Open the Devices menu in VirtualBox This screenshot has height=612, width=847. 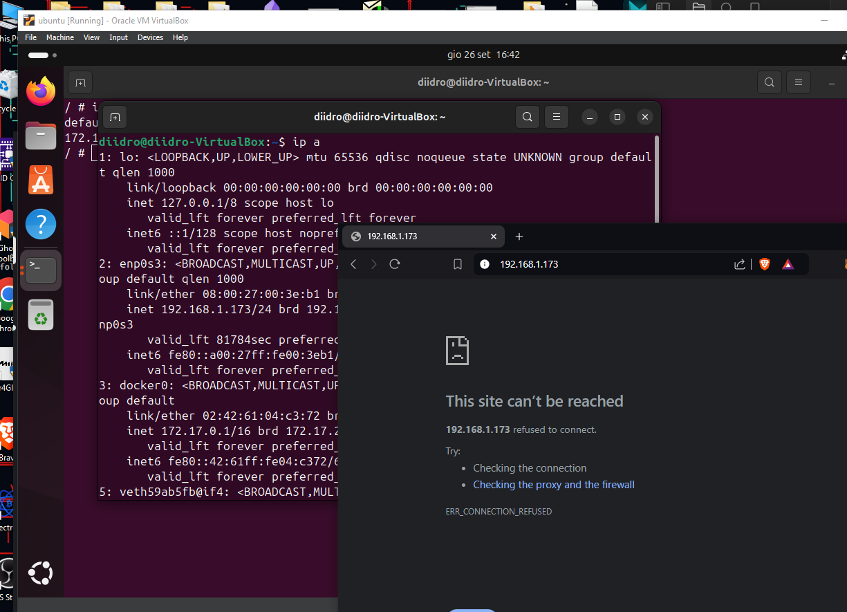pos(150,37)
